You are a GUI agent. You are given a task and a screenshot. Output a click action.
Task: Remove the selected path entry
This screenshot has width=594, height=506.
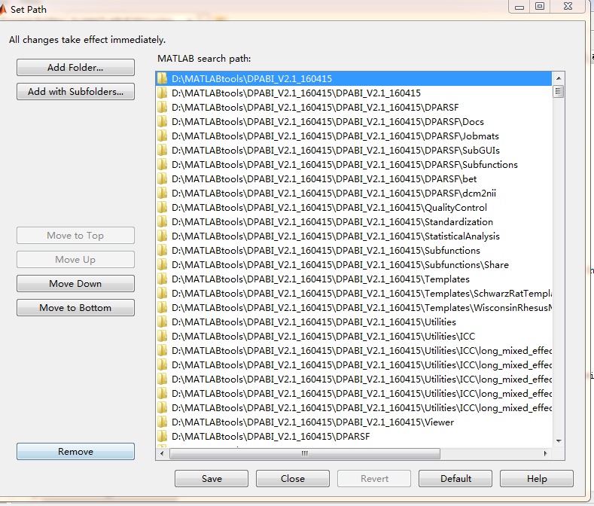click(75, 452)
